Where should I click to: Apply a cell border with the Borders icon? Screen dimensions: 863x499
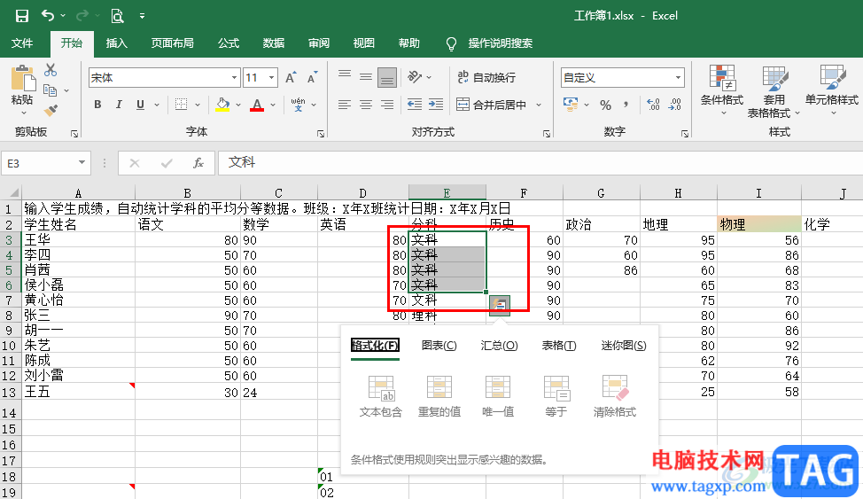point(181,105)
